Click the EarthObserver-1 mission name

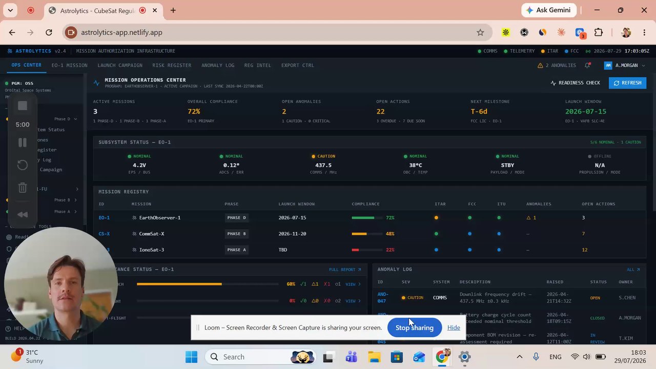point(159,218)
